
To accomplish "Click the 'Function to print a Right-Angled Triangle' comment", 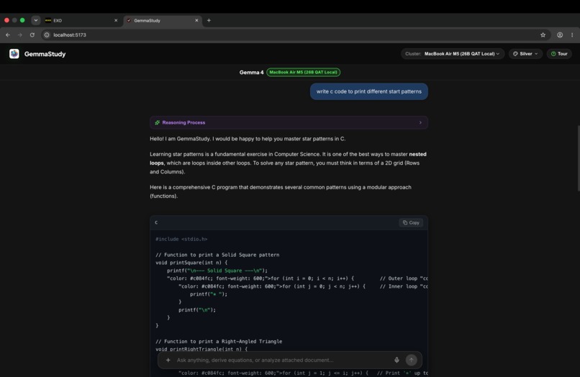I will pyautogui.click(x=219, y=342).
